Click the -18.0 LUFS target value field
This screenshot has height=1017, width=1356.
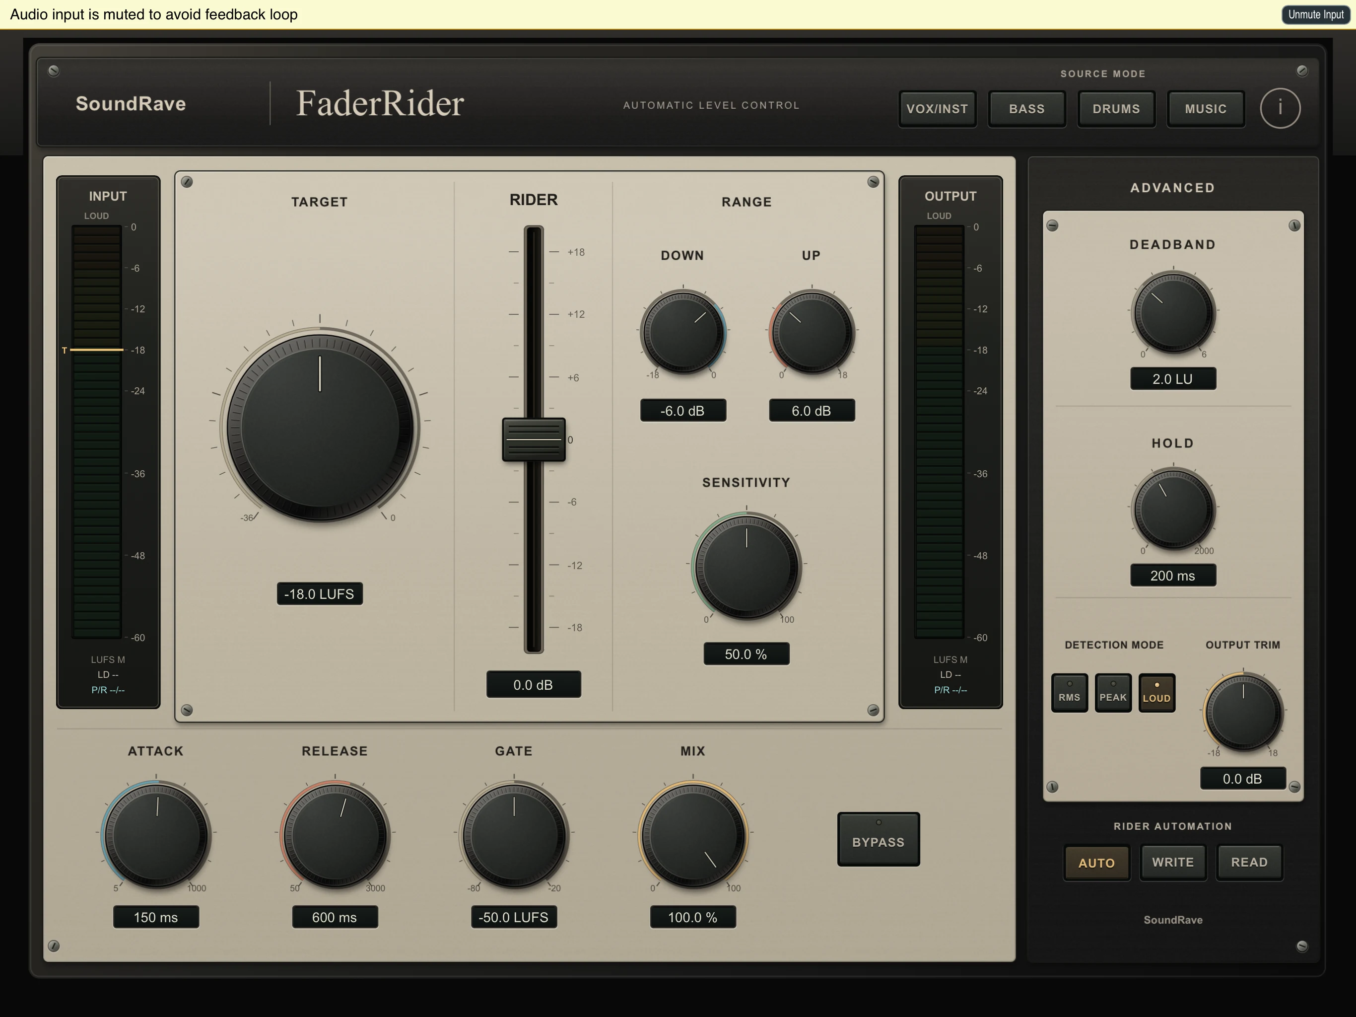tap(319, 594)
